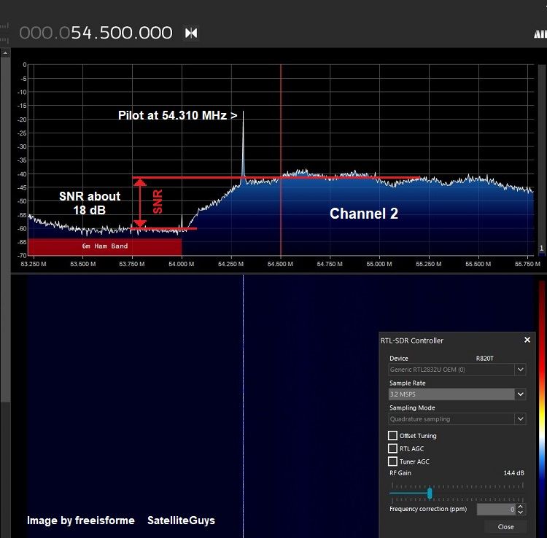
Task: Click the vertical zoom slider right of the spectrum
Action: [x=542, y=159]
